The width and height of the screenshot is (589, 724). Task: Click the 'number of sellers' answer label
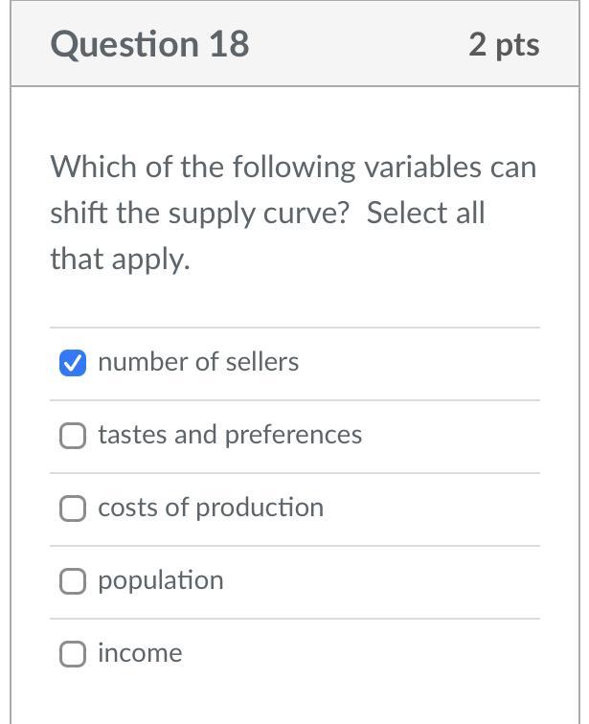click(198, 362)
